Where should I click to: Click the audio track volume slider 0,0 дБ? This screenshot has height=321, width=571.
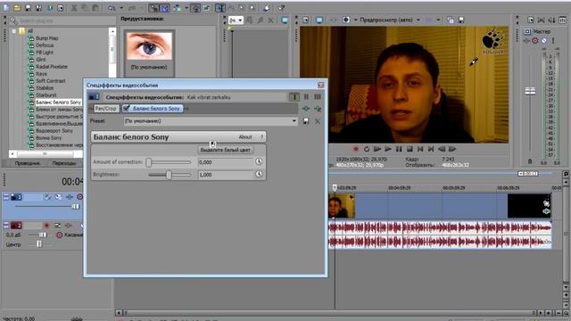(43, 235)
